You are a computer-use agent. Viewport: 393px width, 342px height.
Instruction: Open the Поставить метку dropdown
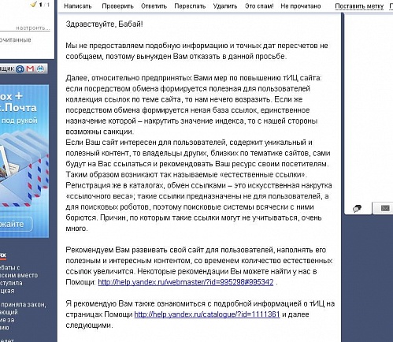[x=359, y=6]
